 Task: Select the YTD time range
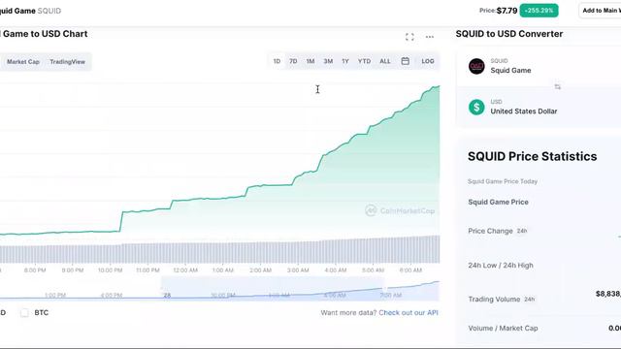[365, 61]
